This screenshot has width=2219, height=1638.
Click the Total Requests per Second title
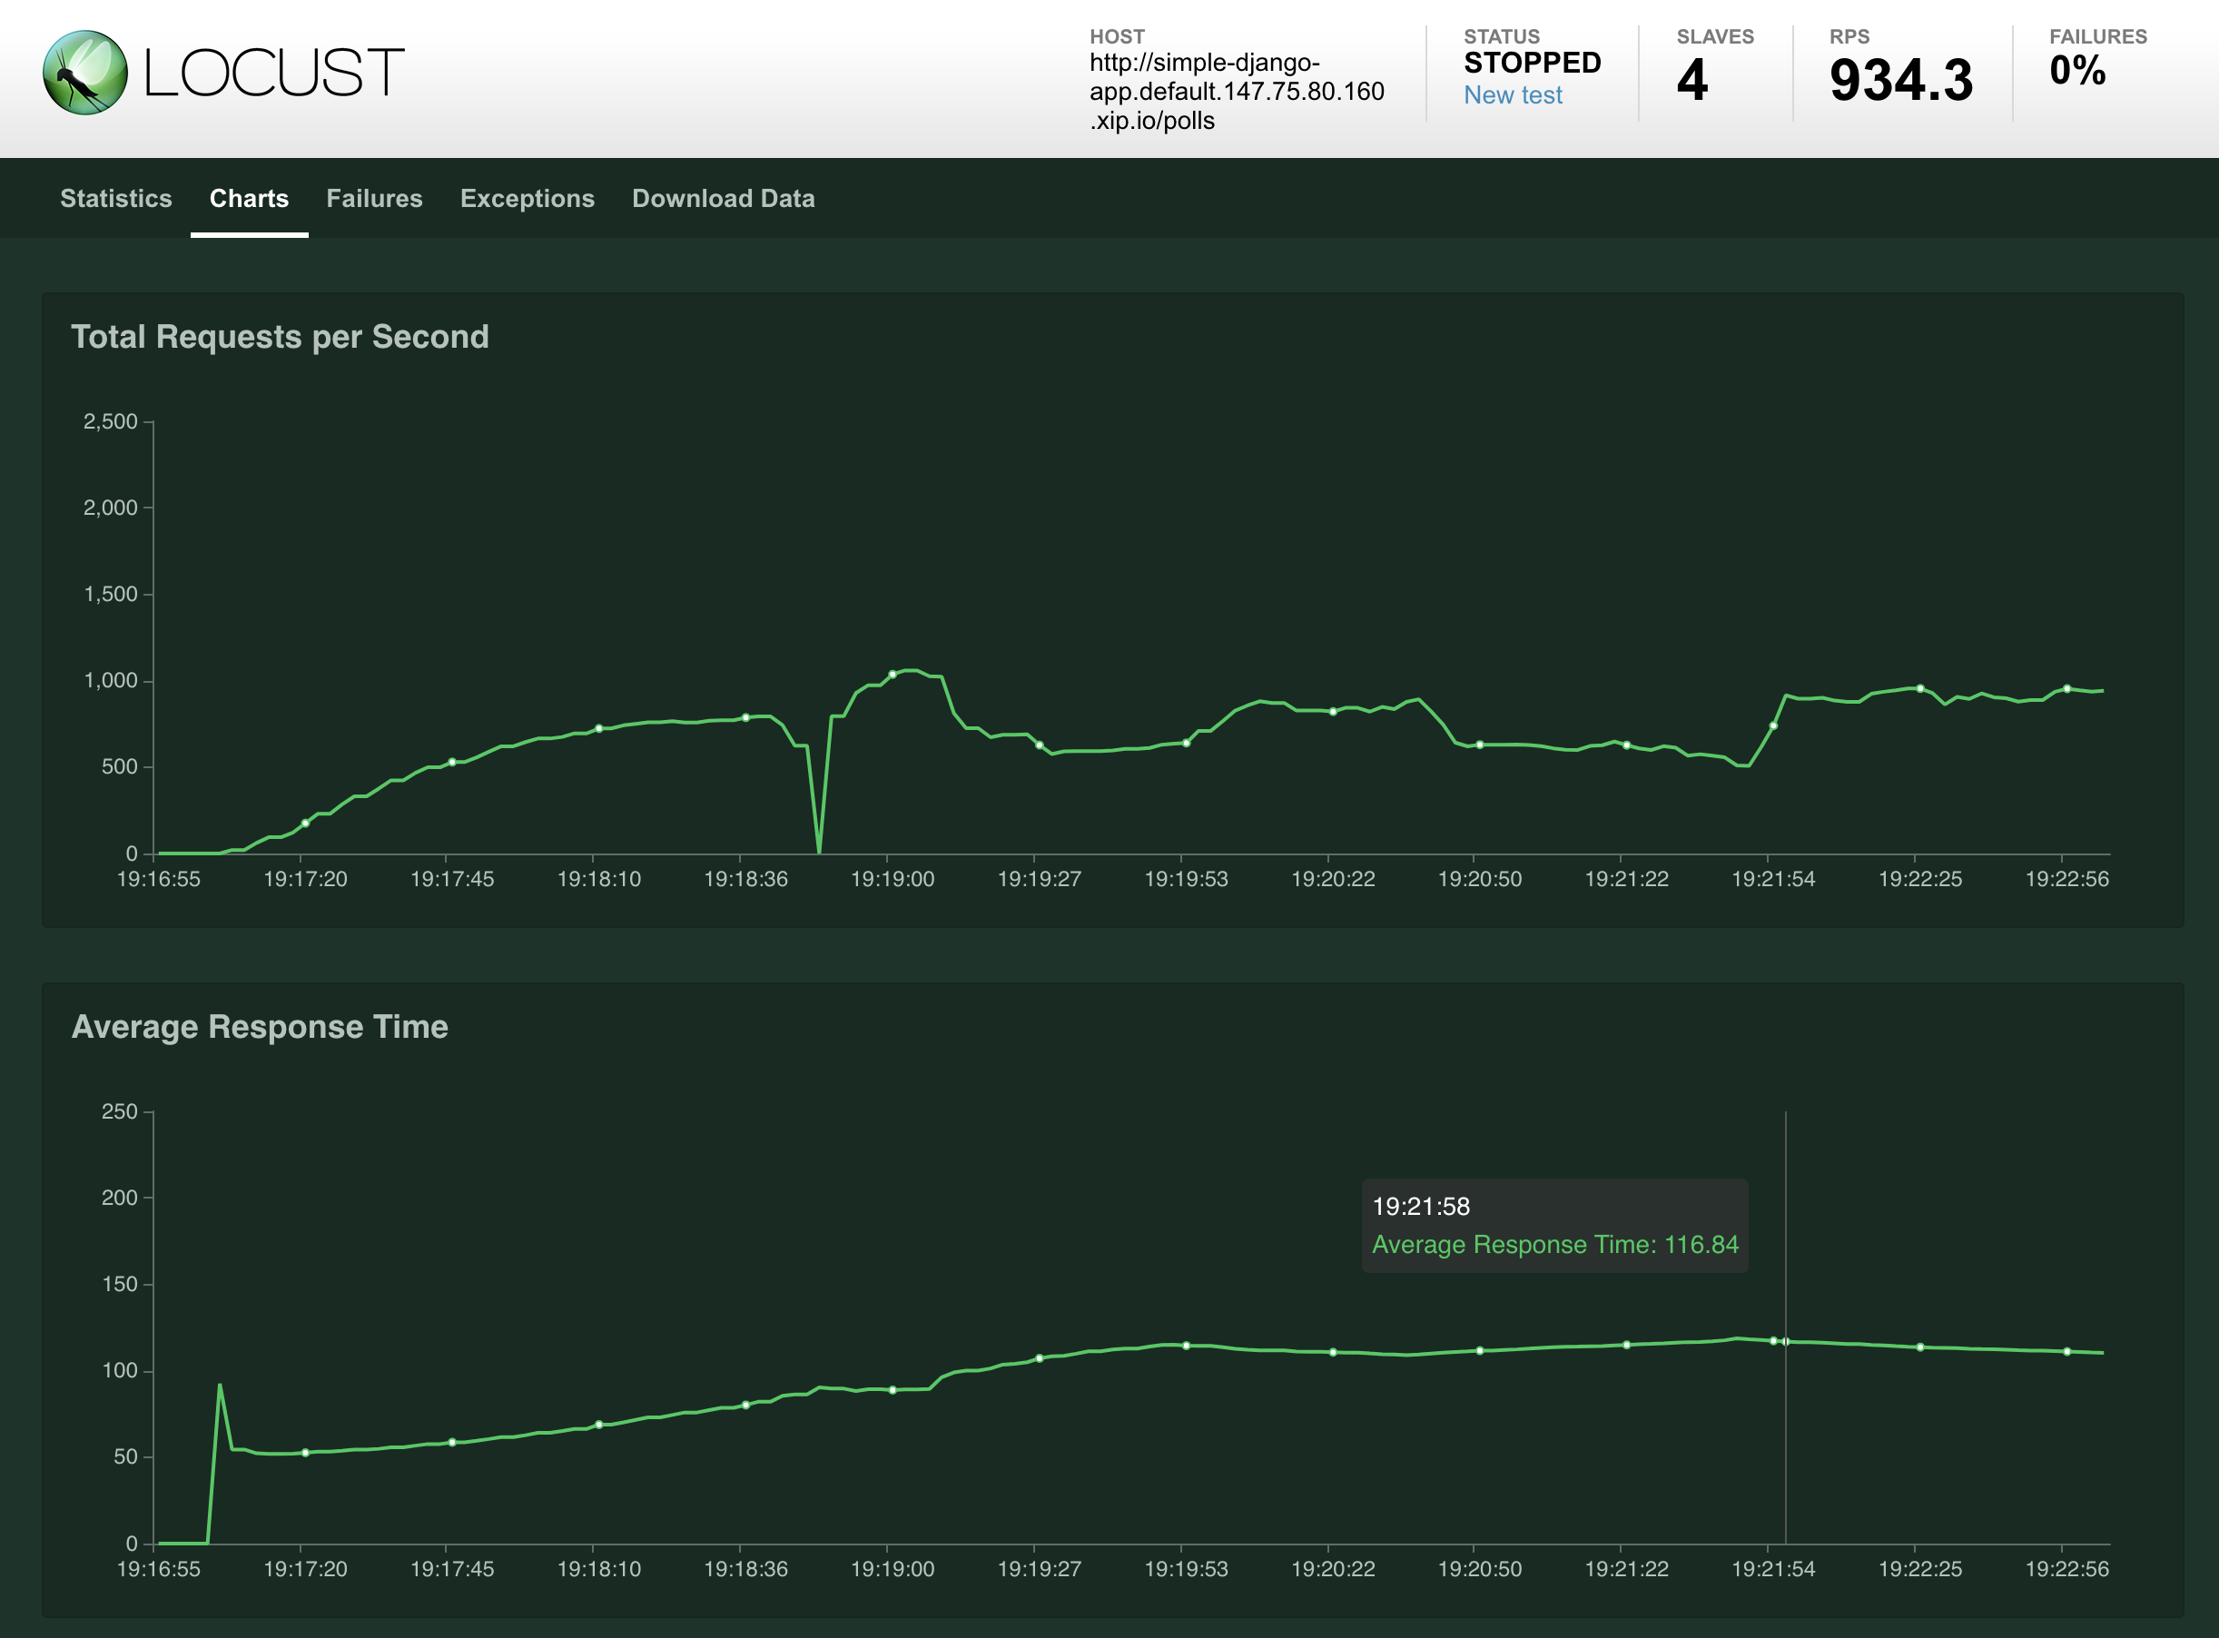pyautogui.click(x=280, y=337)
